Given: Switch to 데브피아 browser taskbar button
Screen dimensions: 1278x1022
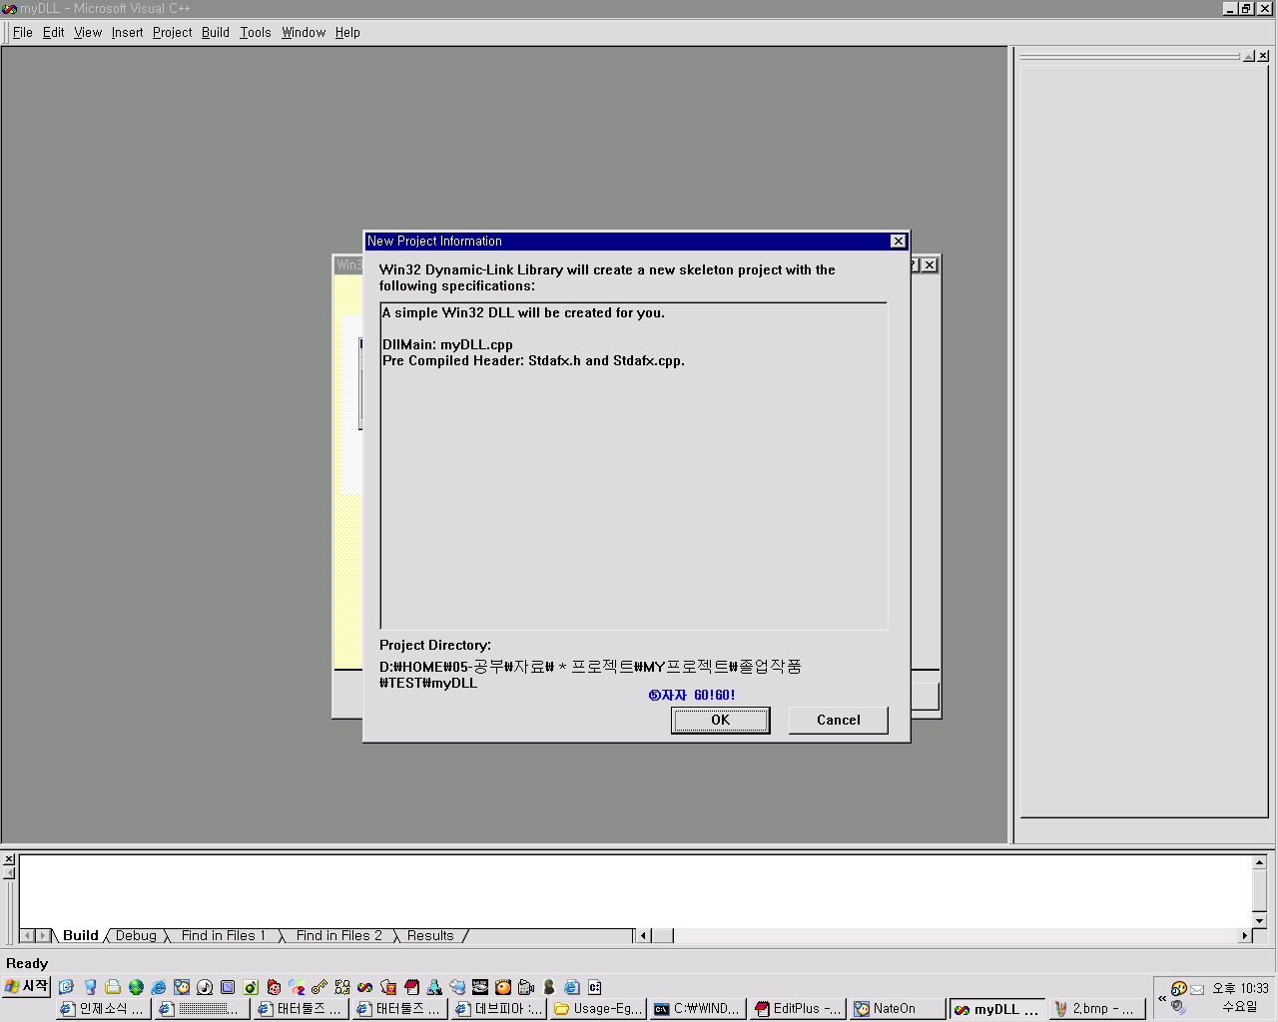Looking at the screenshot, I should point(498,1009).
